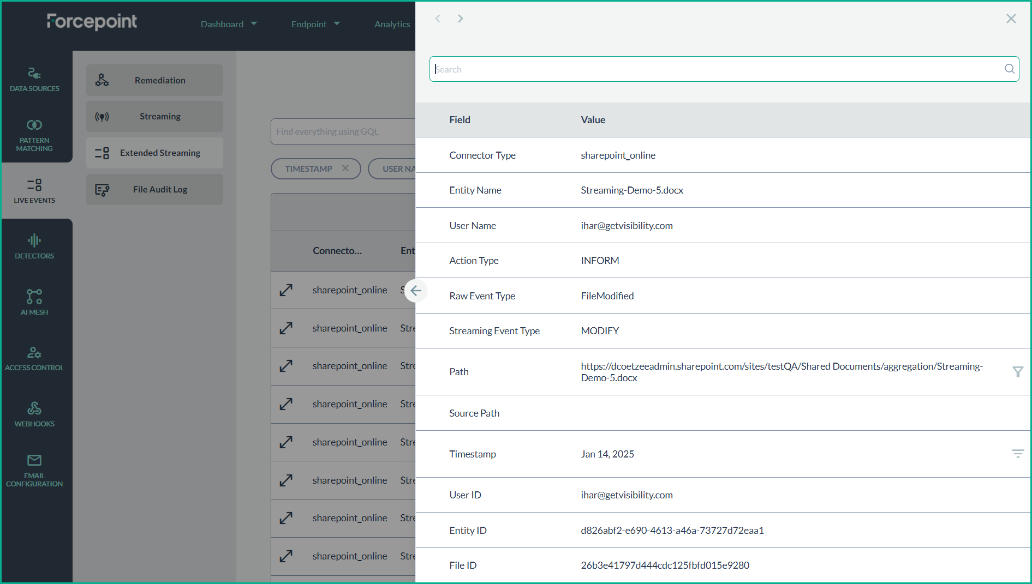Go to next event with right chevron
Image resolution: width=1032 pixels, height=584 pixels.
(460, 19)
